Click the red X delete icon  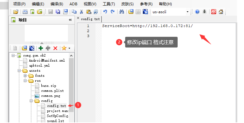click(55, 48)
